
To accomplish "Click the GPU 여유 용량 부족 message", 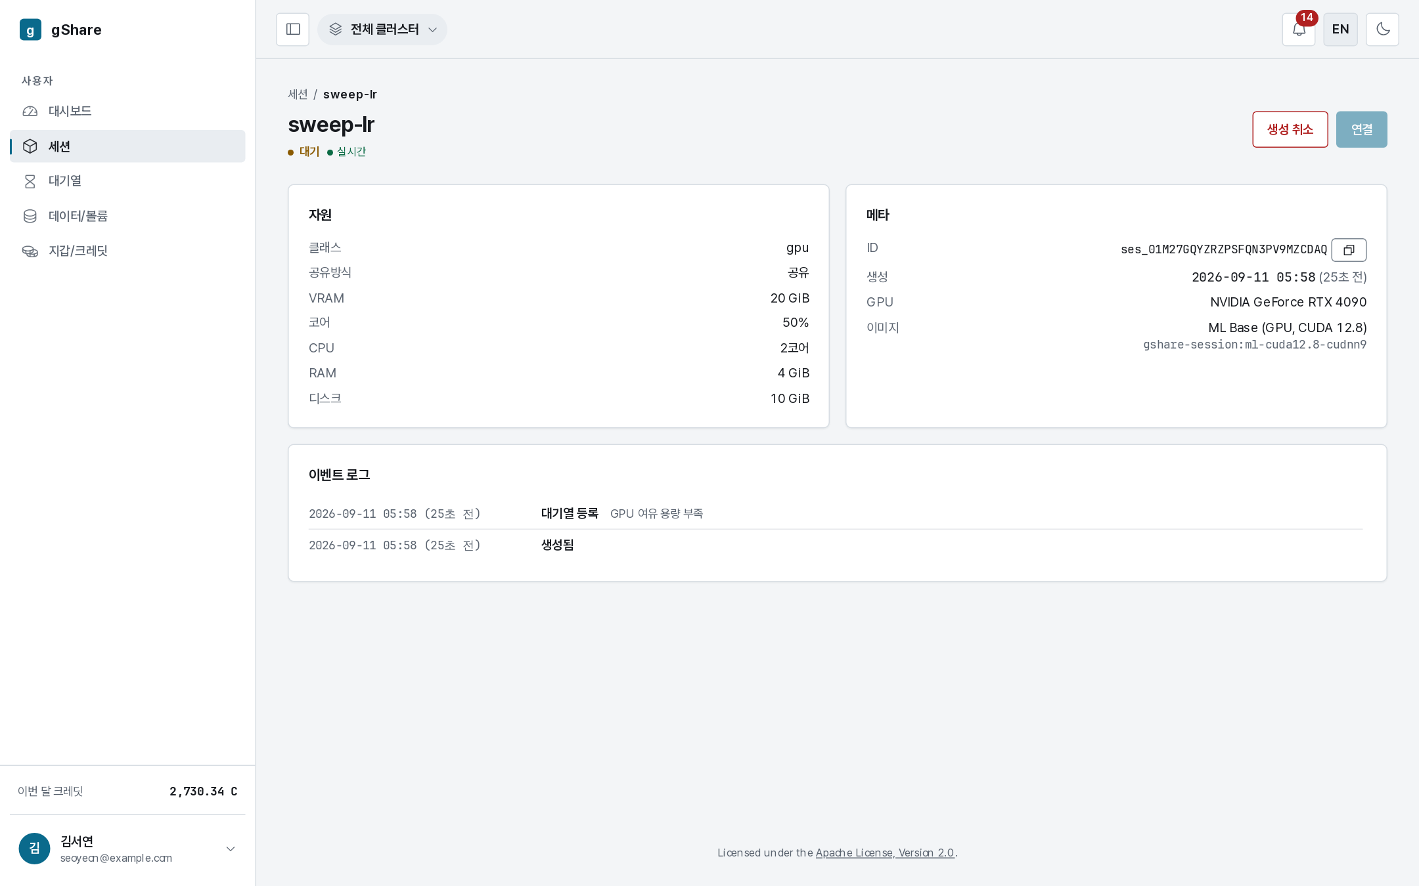I will (656, 513).
